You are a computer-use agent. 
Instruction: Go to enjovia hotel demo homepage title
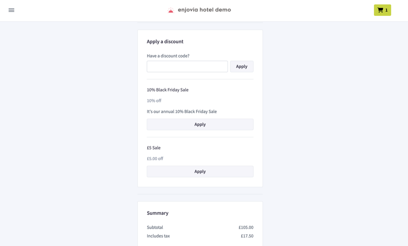pos(204,10)
